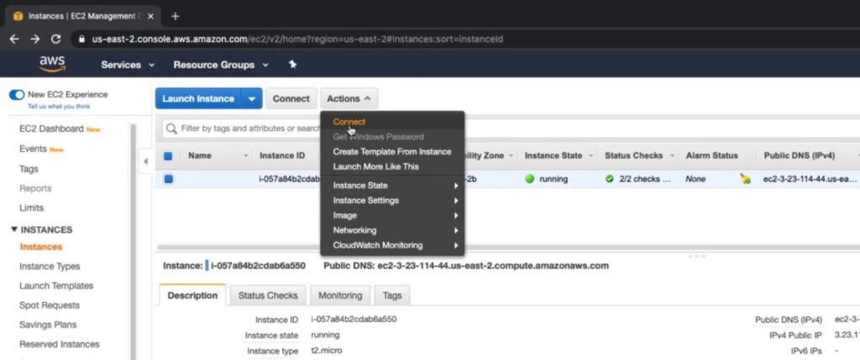The width and height of the screenshot is (860, 360).
Task: Click the browser back arrow
Action: pos(14,39)
